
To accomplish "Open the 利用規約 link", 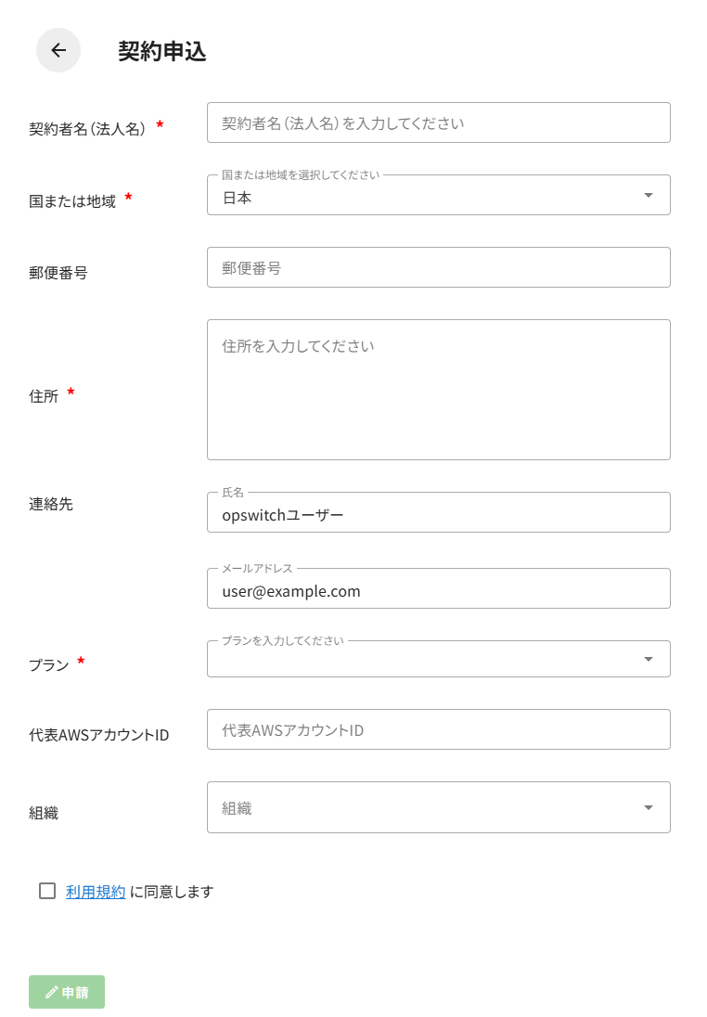I will click(x=96, y=892).
